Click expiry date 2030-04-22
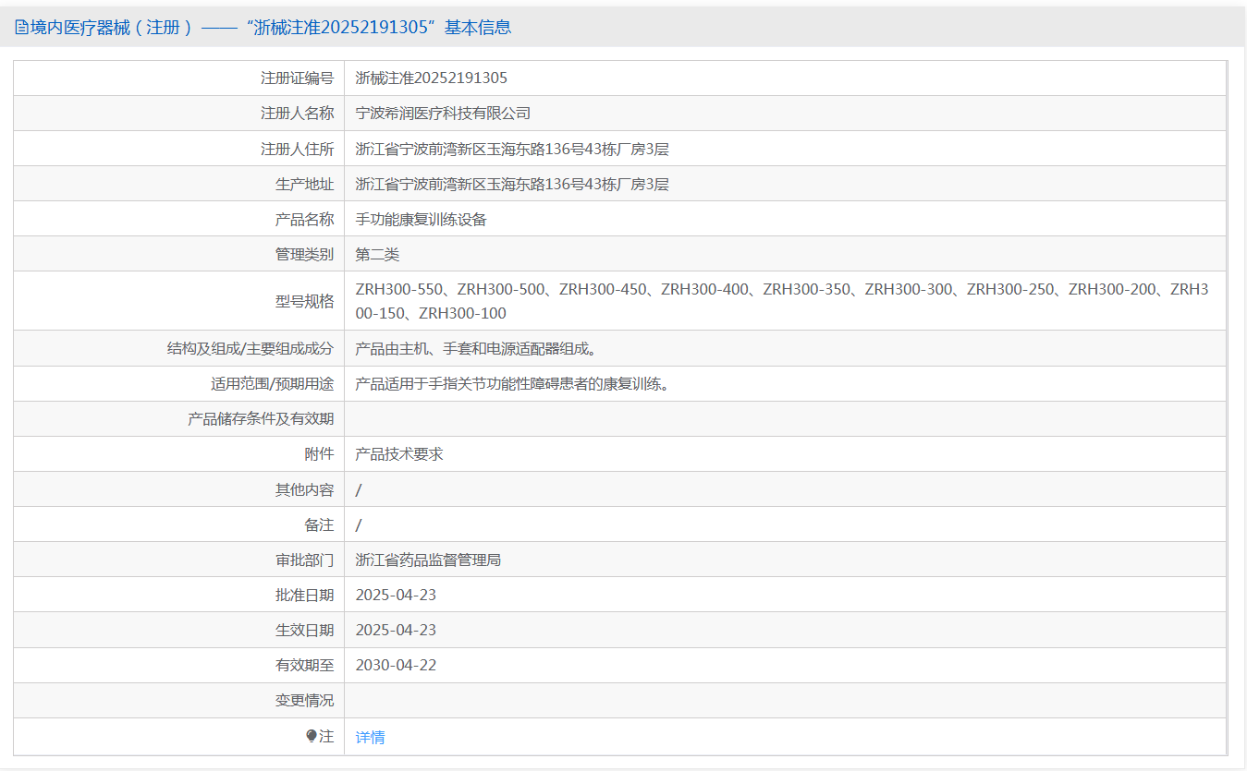 (x=396, y=665)
